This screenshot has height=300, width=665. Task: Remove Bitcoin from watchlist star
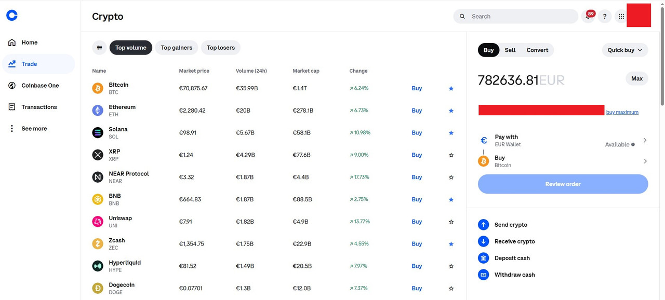[x=451, y=89]
